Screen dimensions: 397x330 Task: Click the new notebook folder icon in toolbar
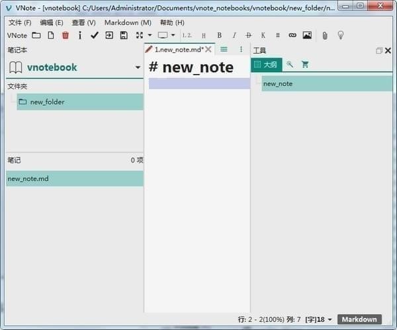click(x=36, y=35)
